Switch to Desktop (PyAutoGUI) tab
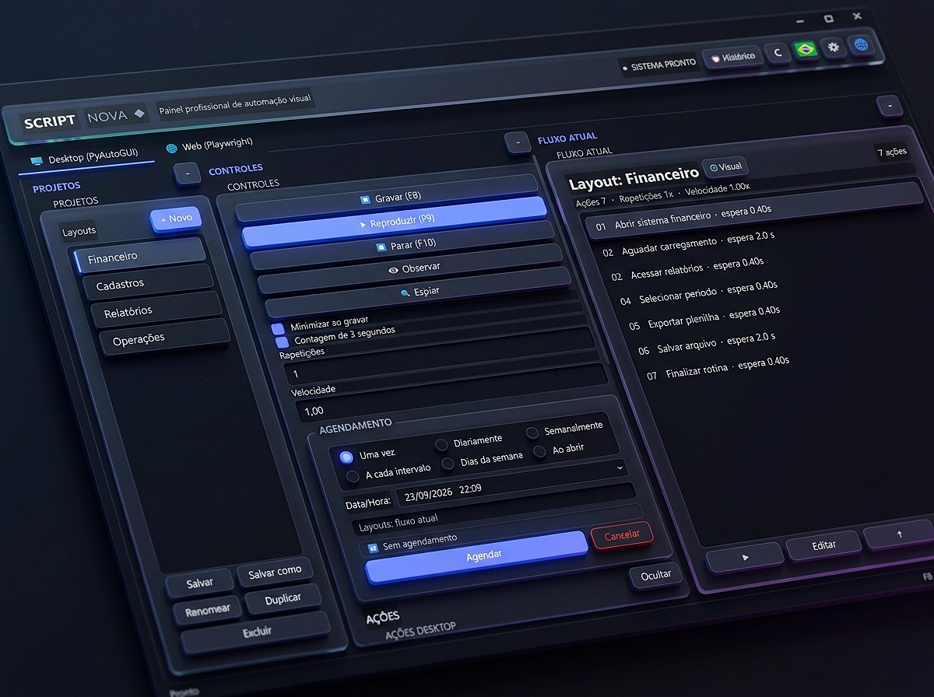The image size is (934, 697). [84, 157]
